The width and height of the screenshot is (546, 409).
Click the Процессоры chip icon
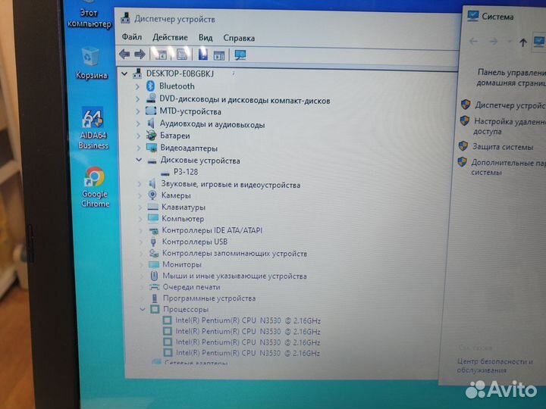click(155, 309)
